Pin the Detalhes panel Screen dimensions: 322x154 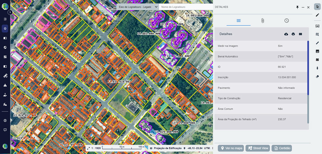[x=298, y=7]
